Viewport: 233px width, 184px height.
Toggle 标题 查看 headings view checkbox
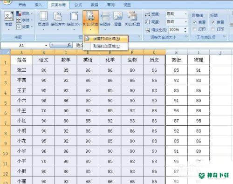point(213,22)
